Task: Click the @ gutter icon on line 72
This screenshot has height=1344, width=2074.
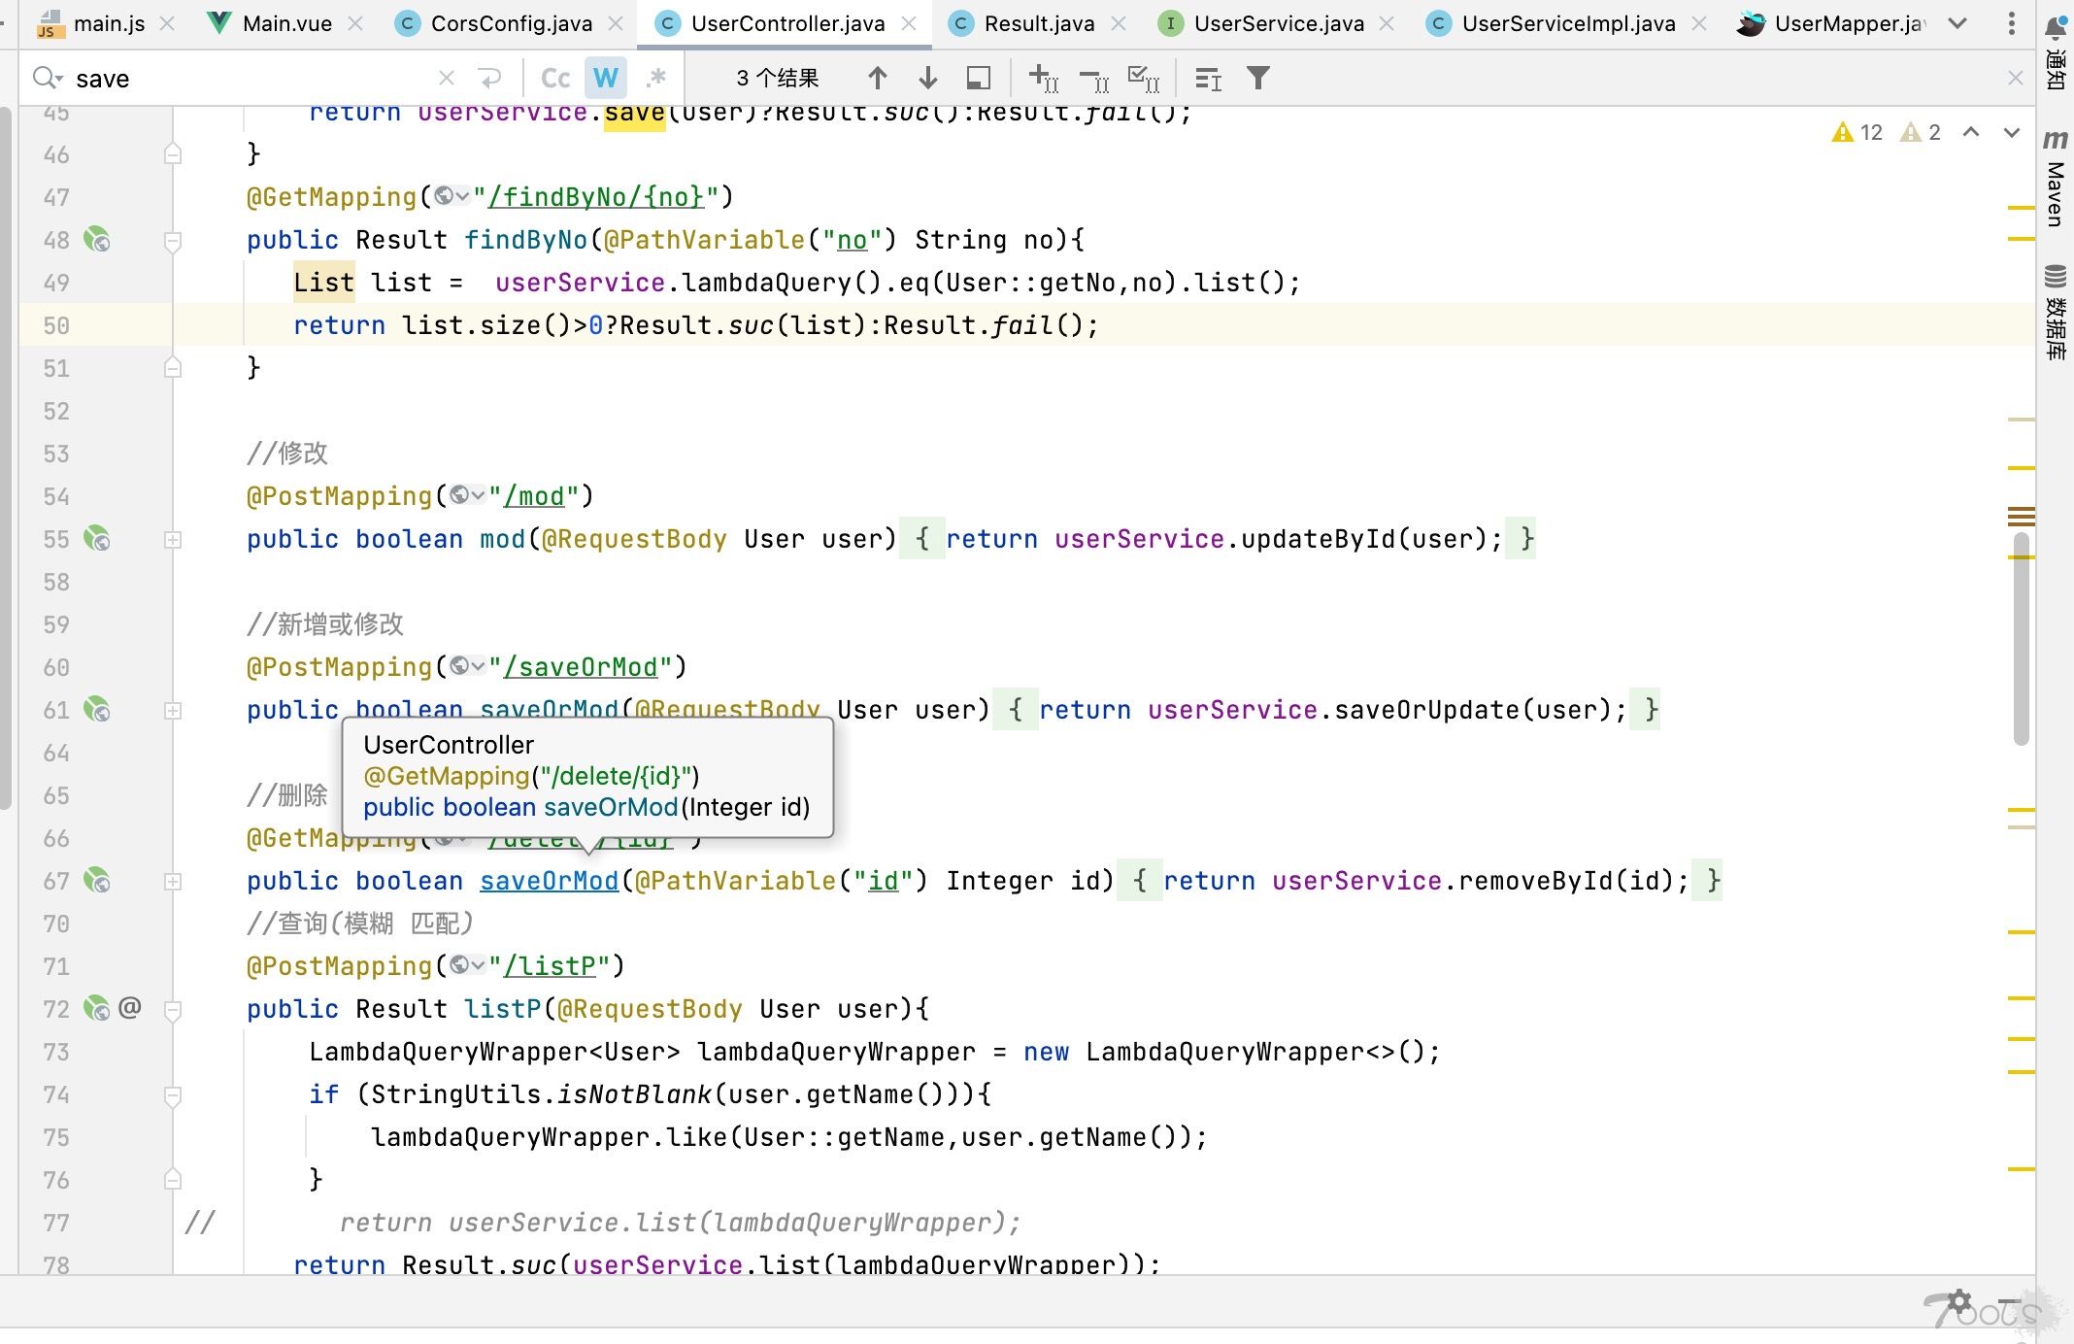Action: [x=130, y=1007]
